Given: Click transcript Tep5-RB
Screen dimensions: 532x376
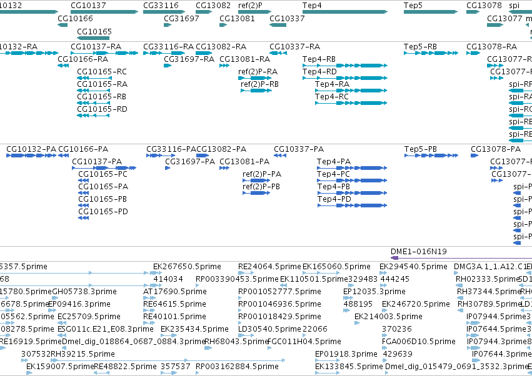Looking at the screenshot, I should (420, 46).
